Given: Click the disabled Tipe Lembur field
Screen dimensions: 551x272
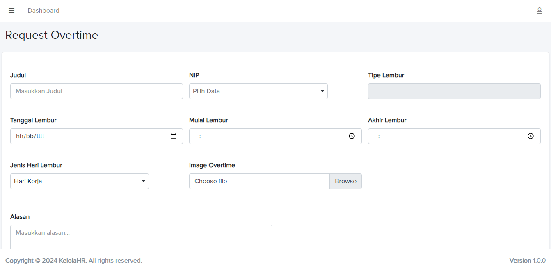Looking at the screenshot, I should pos(454,91).
